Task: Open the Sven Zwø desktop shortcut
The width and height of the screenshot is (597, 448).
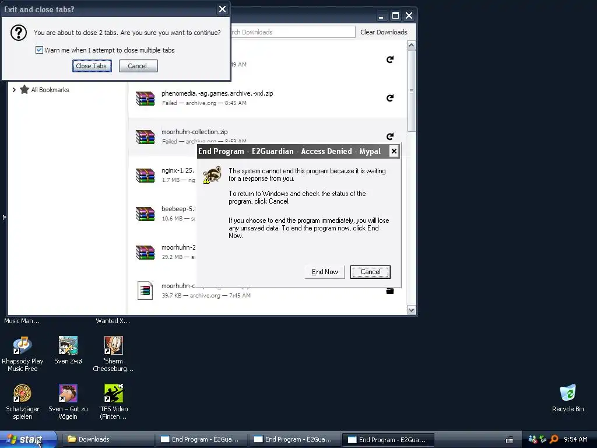Action: pos(68,345)
